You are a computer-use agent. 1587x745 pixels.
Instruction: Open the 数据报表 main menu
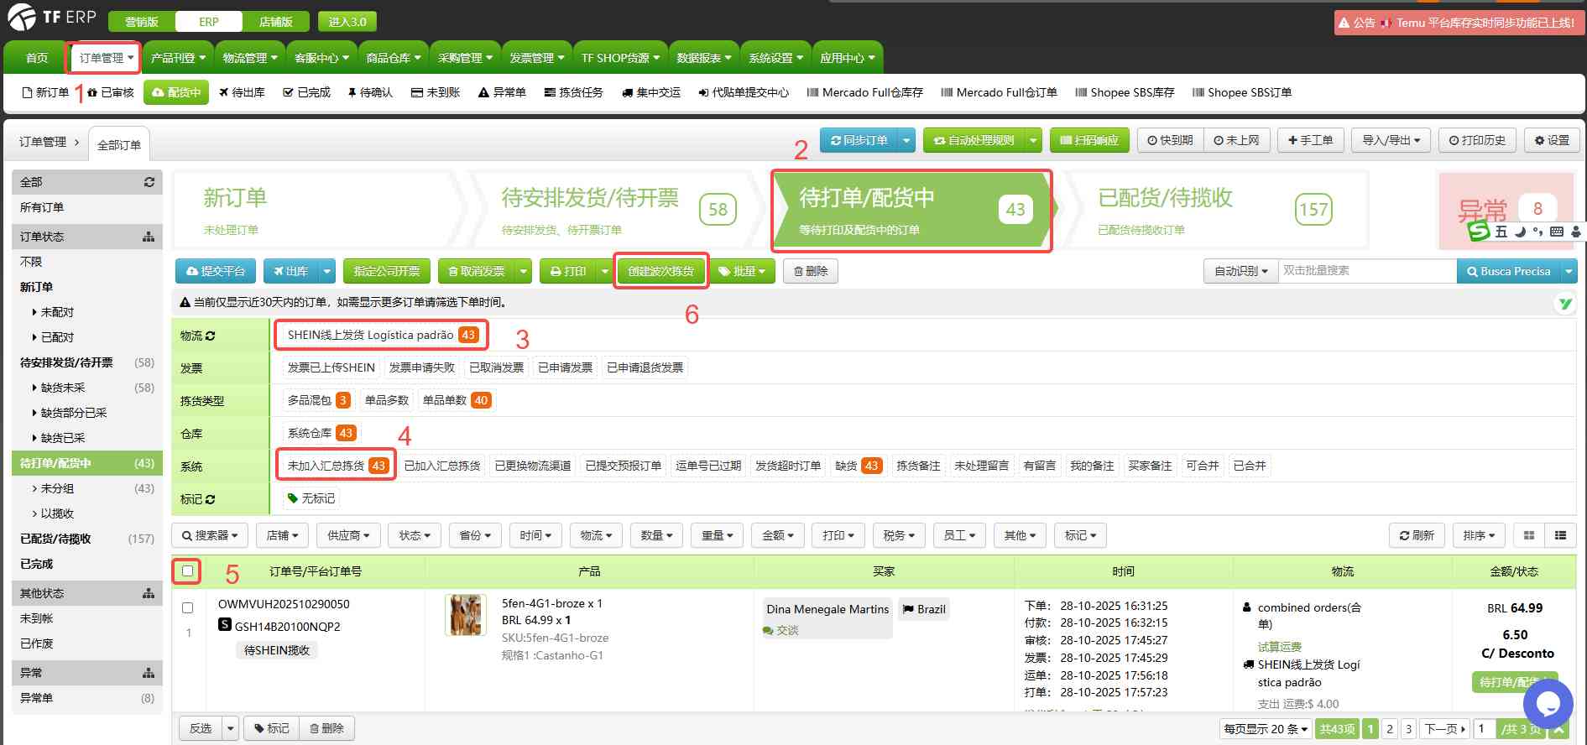[x=703, y=58]
